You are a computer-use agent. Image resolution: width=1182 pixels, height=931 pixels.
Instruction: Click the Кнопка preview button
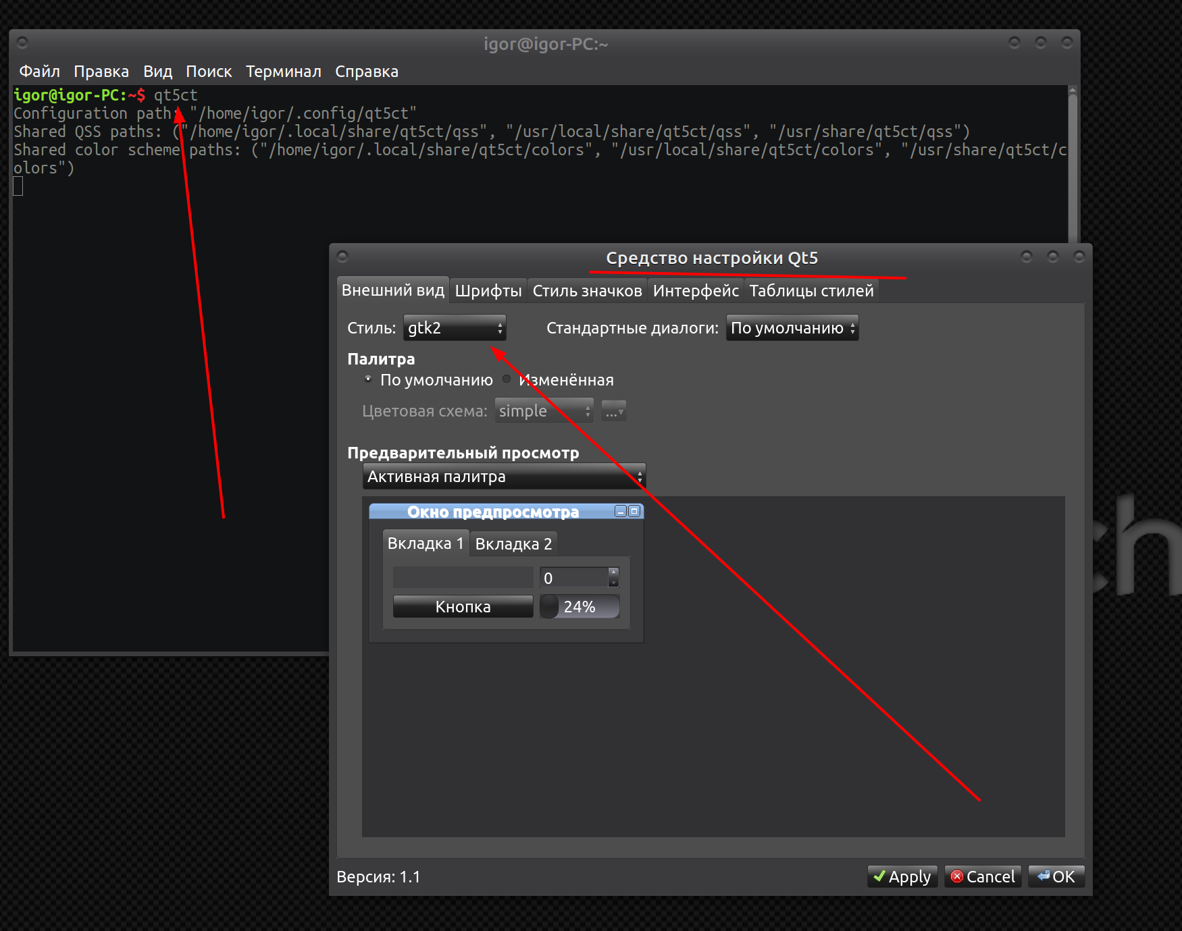463,607
